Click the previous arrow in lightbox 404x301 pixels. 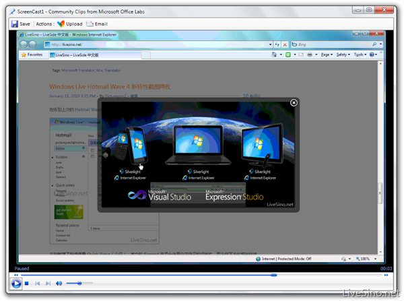[x=105, y=155]
